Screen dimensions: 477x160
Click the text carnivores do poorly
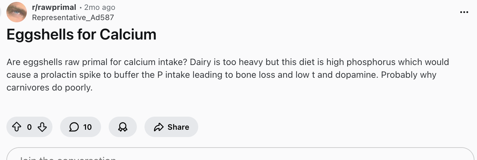pyautogui.click(x=49, y=88)
